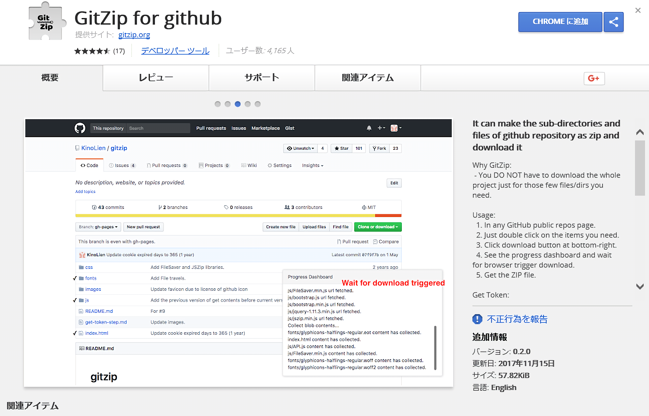The height and width of the screenshot is (416, 649).
Task: Click the share icon button
Action: pos(613,22)
